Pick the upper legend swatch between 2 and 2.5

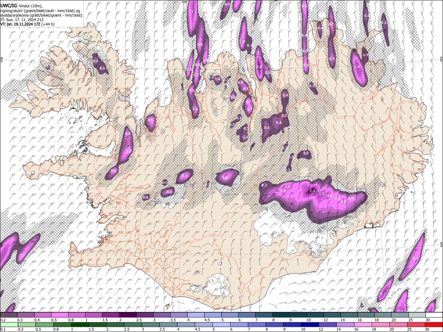128,315
